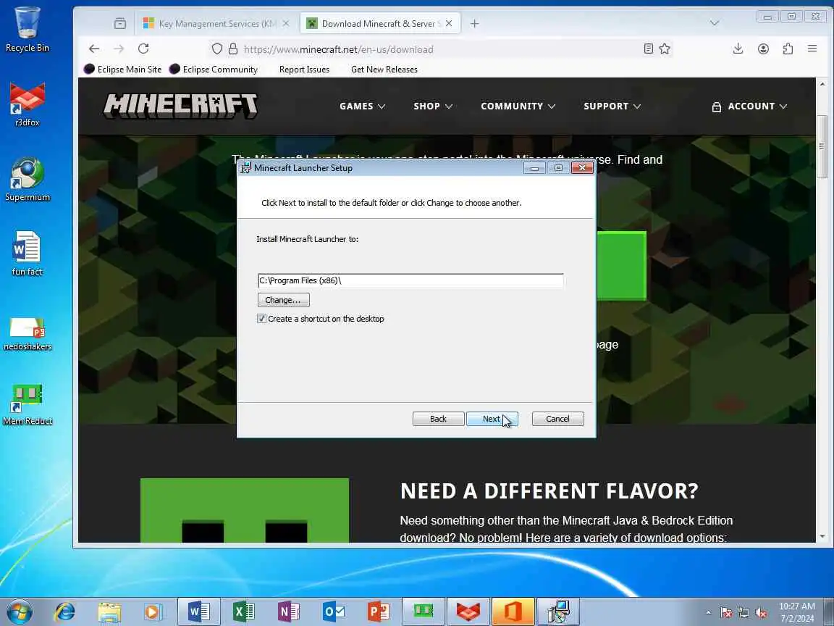Screen dimensions: 834x626
Task: Toggle reader view icon
Action: (649, 49)
